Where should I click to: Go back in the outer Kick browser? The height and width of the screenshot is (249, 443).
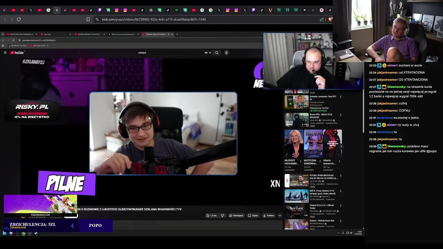(x=5, y=19)
